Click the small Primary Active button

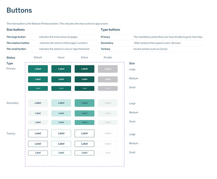click(85, 88)
